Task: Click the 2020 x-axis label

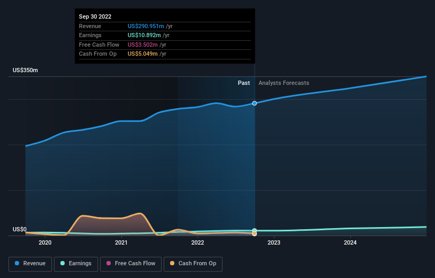Action: tap(45, 242)
